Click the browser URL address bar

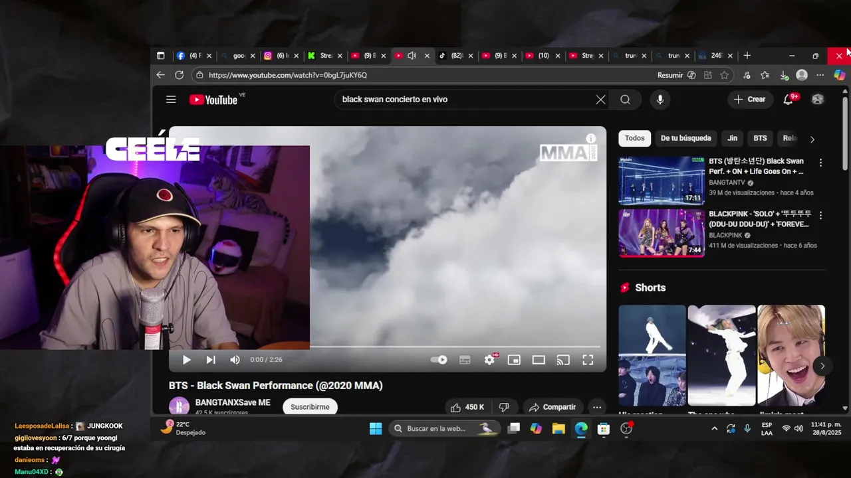[x=425, y=75]
